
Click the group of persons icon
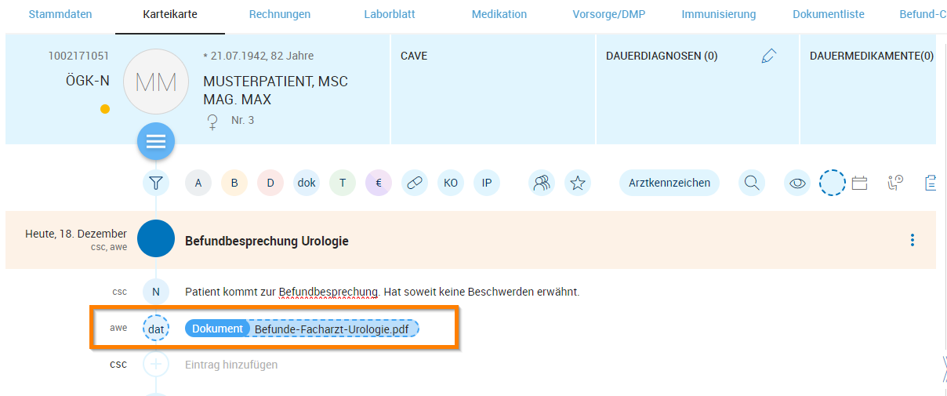[x=542, y=183]
